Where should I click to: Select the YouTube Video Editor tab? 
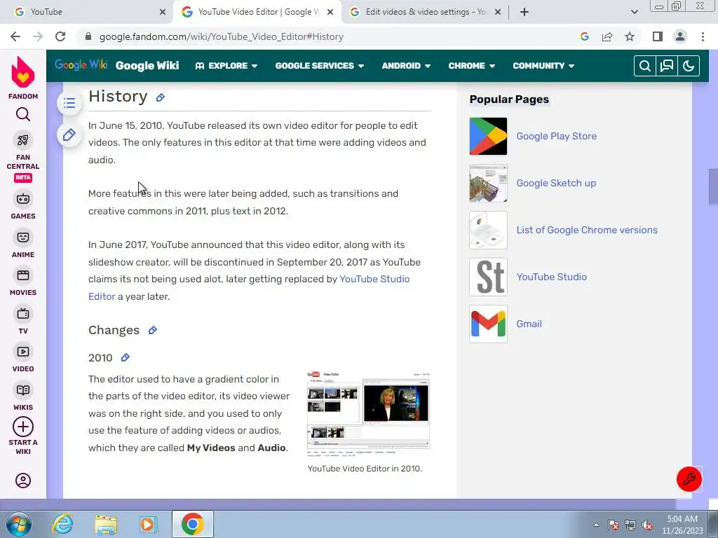pos(257,12)
